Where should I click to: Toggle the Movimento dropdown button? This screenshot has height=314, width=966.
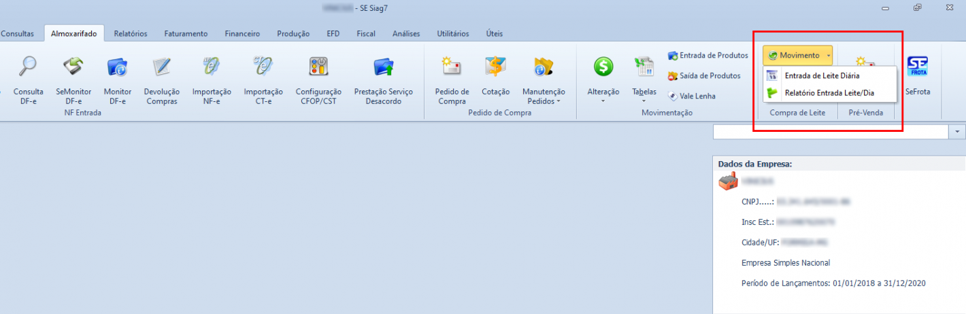click(799, 55)
